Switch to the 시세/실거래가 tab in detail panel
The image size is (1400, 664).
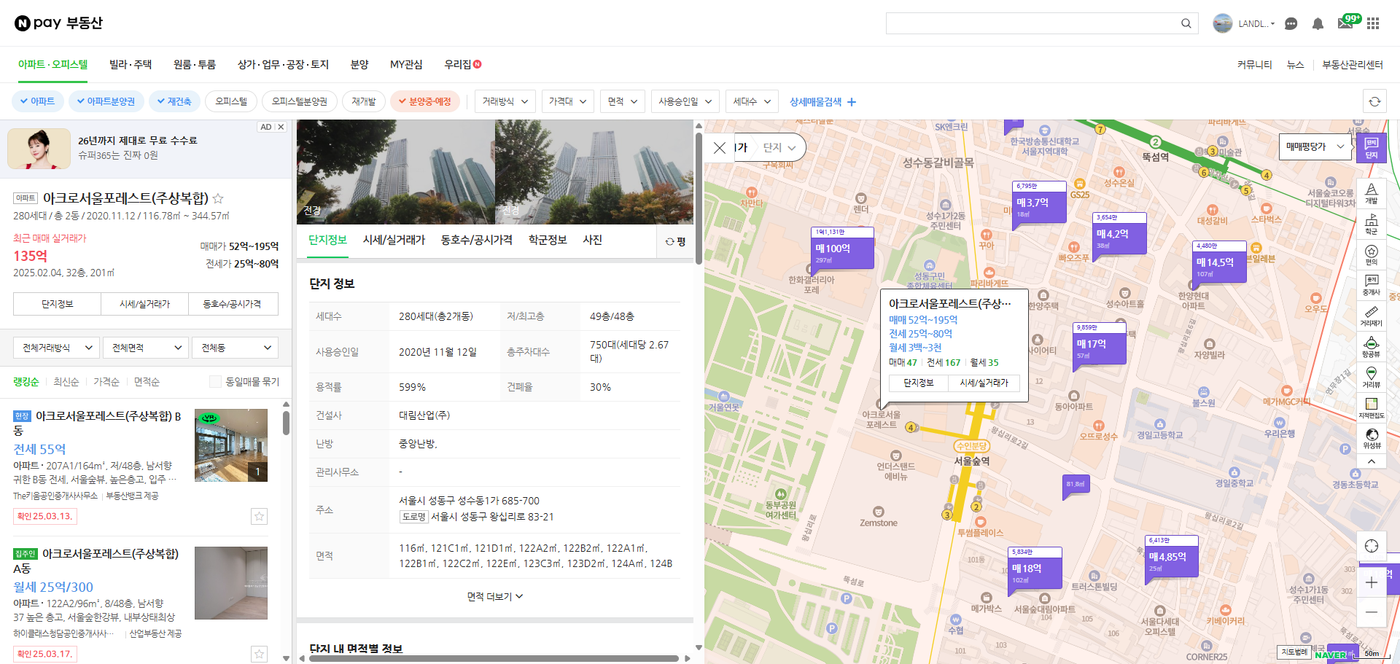point(394,240)
